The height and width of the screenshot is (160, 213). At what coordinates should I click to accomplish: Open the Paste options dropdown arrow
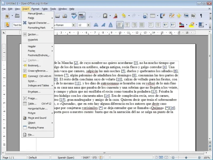pos(110,16)
